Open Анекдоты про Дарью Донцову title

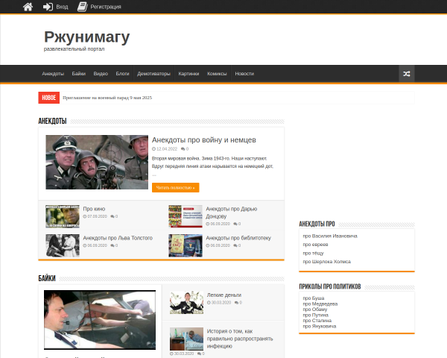232,213
